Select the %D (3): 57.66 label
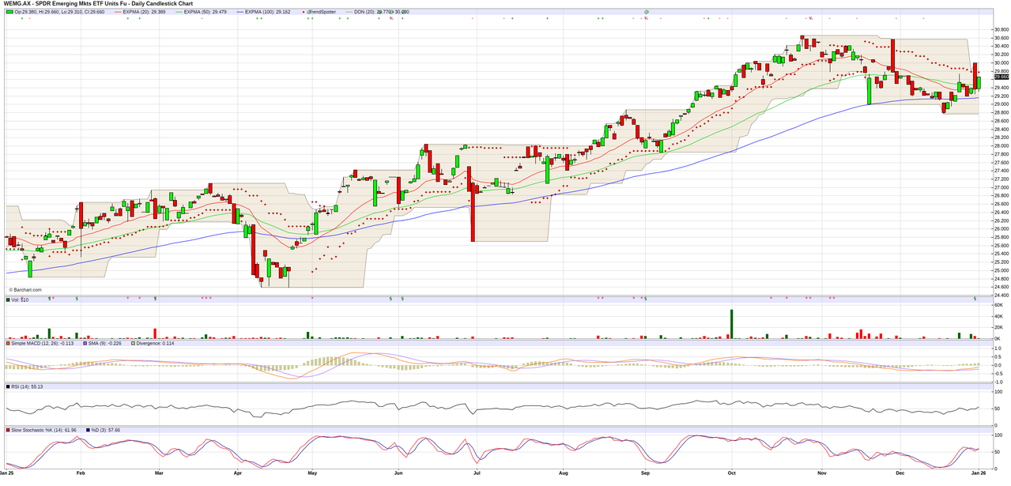The height and width of the screenshot is (486, 1011). [x=105, y=430]
